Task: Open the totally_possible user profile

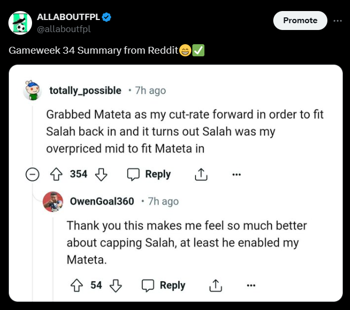Action: coord(85,91)
